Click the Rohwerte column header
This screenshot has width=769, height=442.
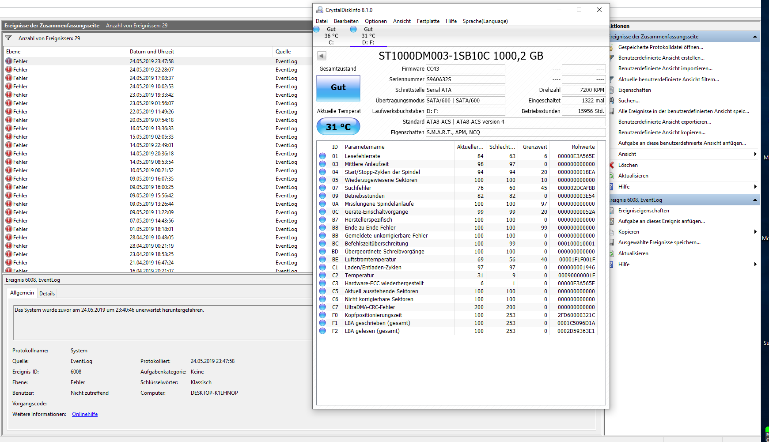pos(574,147)
